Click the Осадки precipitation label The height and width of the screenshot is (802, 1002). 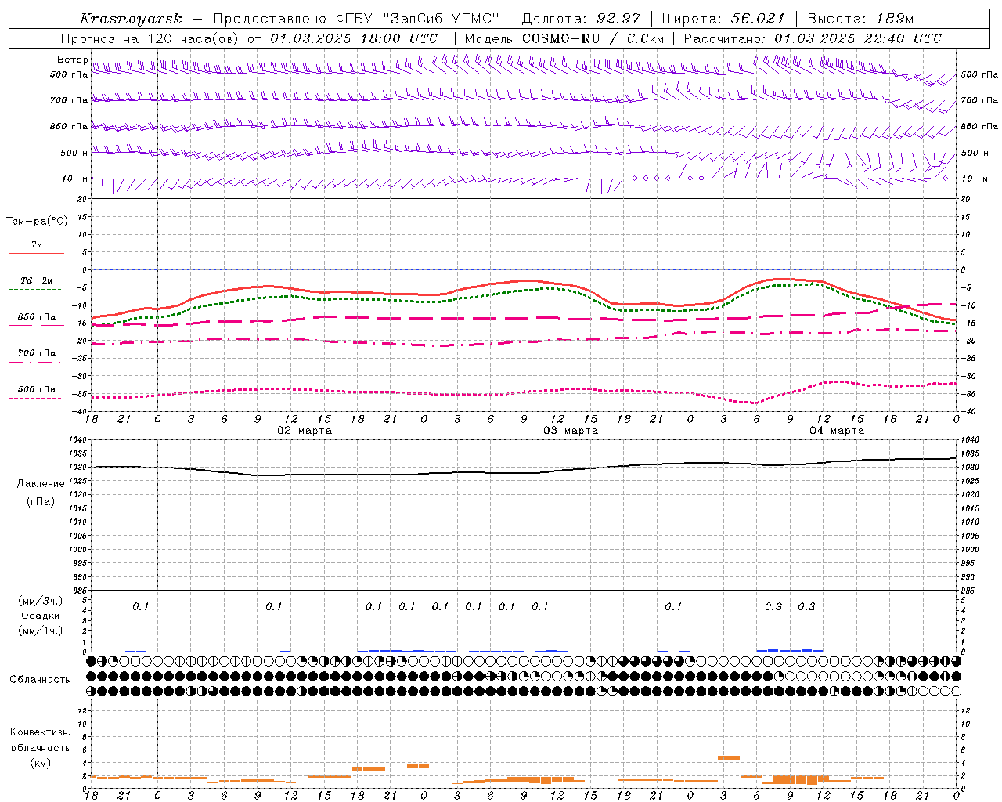point(41,616)
